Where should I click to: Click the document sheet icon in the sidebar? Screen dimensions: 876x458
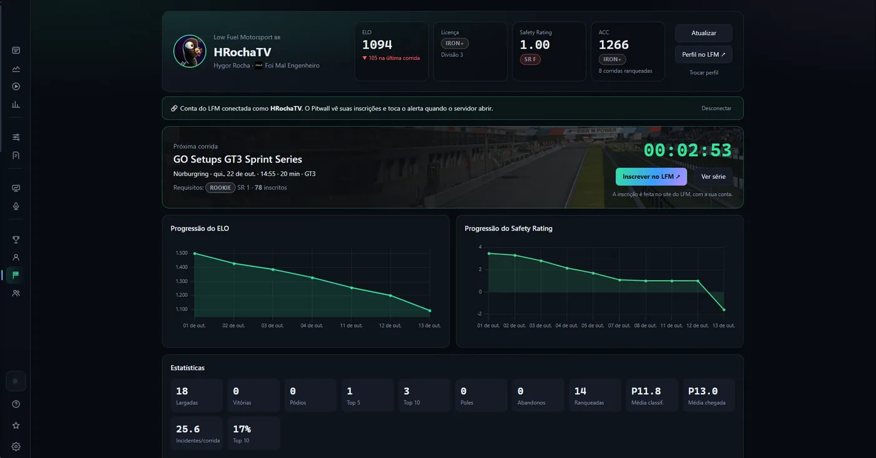pyautogui.click(x=16, y=155)
